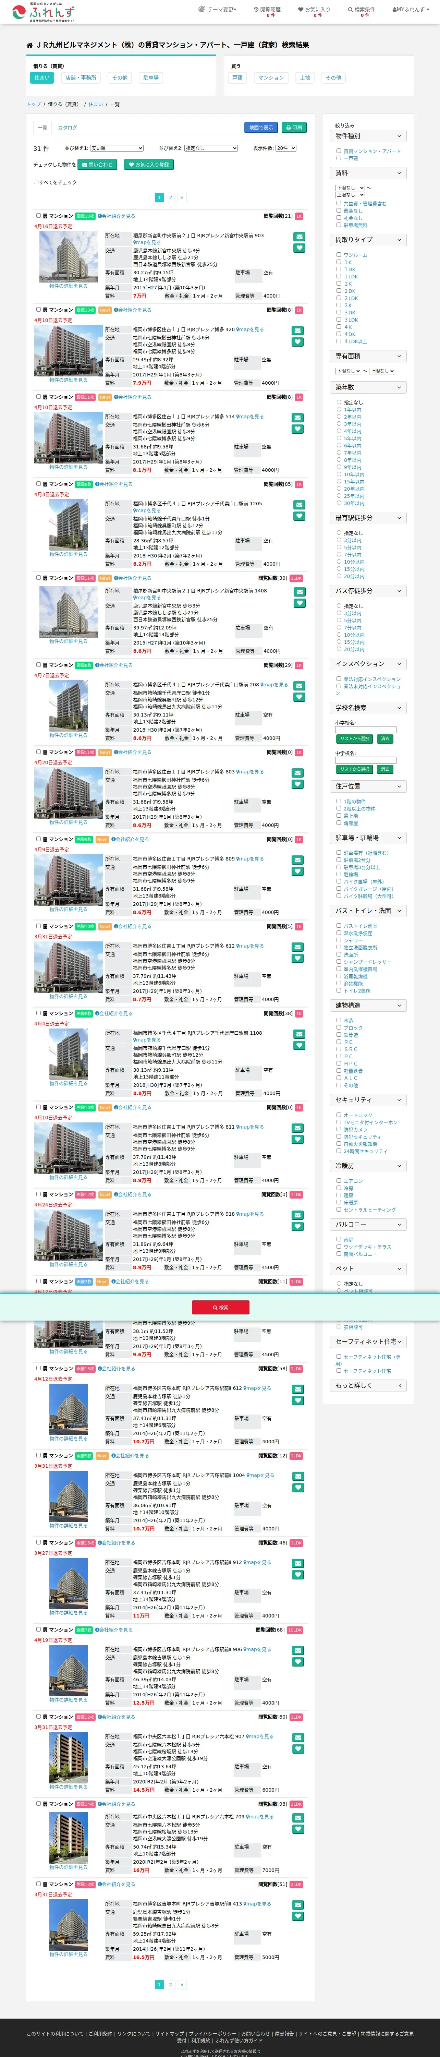Click トップ breadcrumb link
The image size is (440, 2057).
click(34, 105)
